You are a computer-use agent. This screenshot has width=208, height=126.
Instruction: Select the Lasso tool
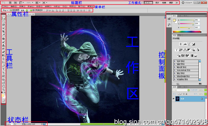pos(3,25)
